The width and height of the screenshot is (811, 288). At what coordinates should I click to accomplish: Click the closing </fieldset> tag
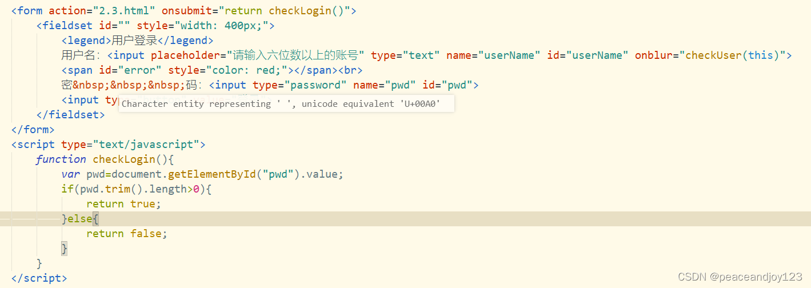(x=70, y=115)
